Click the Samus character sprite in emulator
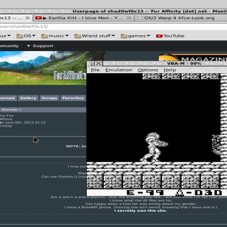 (154, 147)
